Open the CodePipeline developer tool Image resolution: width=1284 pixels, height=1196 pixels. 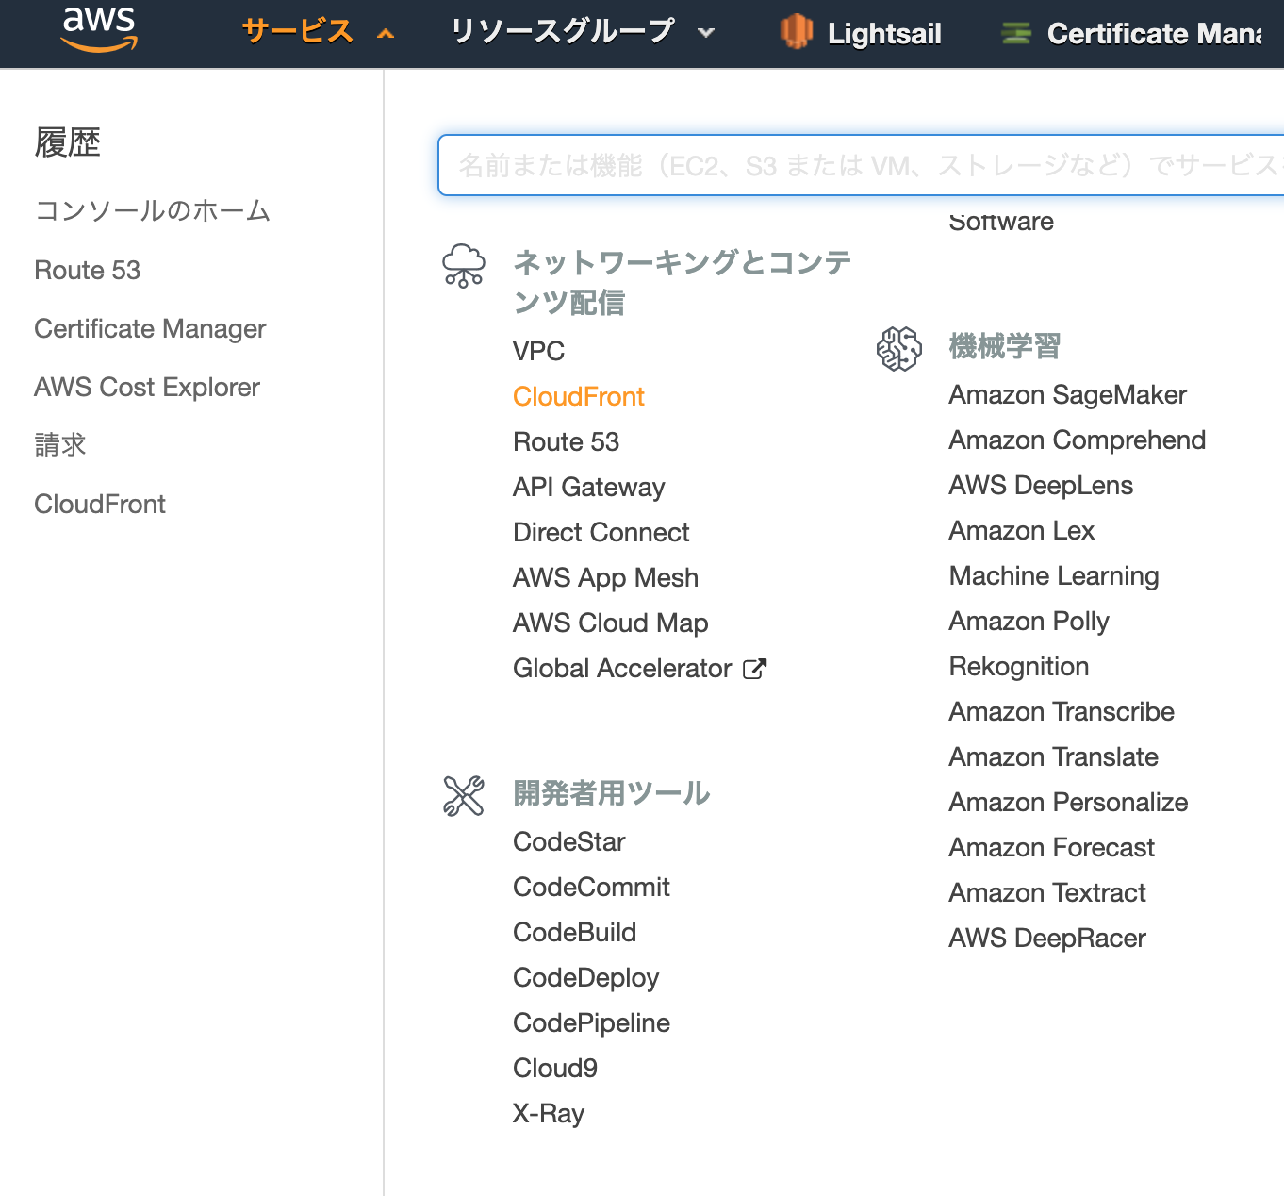[x=591, y=1023]
